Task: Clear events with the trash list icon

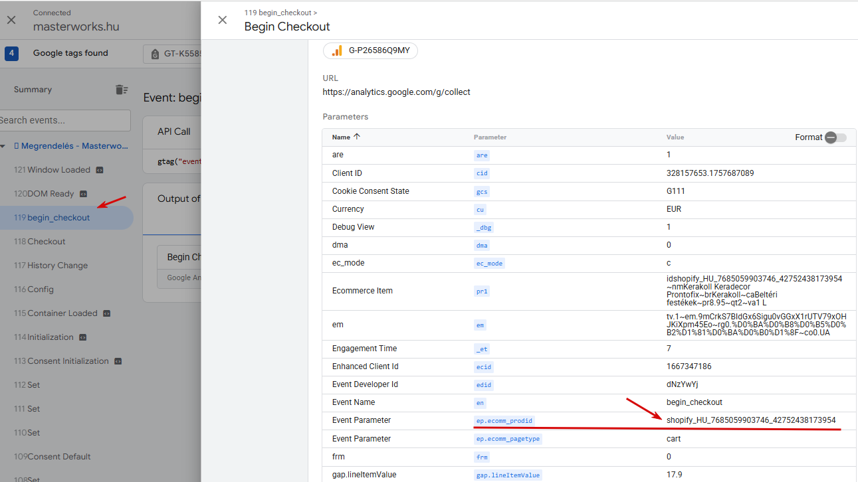Action: (x=121, y=90)
